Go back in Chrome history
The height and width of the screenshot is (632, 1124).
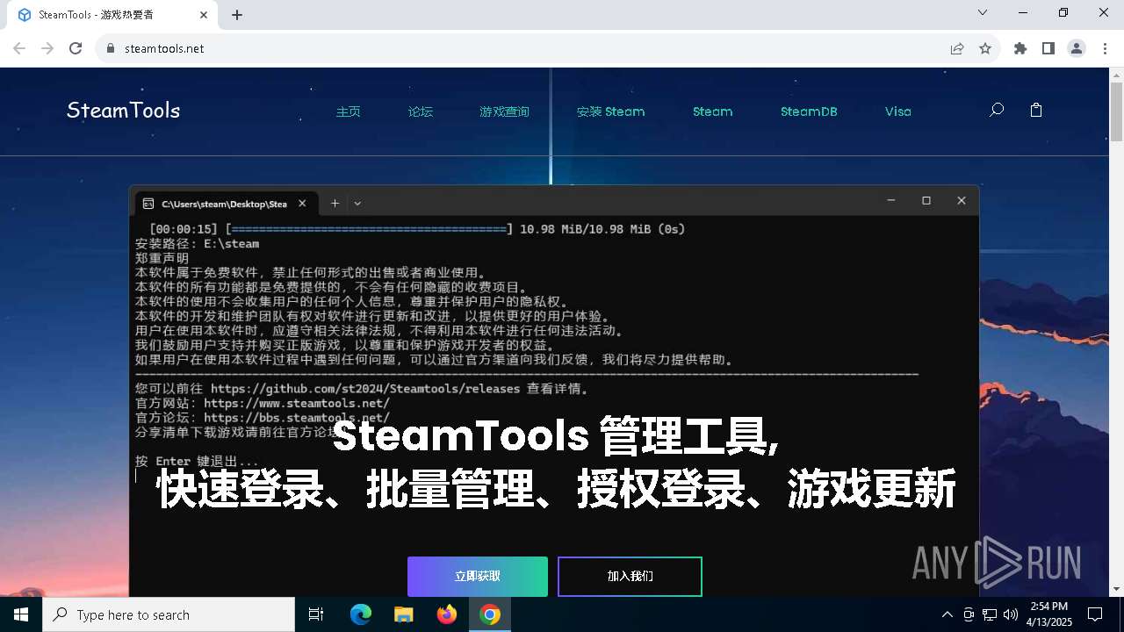click(x=19, y=48)
